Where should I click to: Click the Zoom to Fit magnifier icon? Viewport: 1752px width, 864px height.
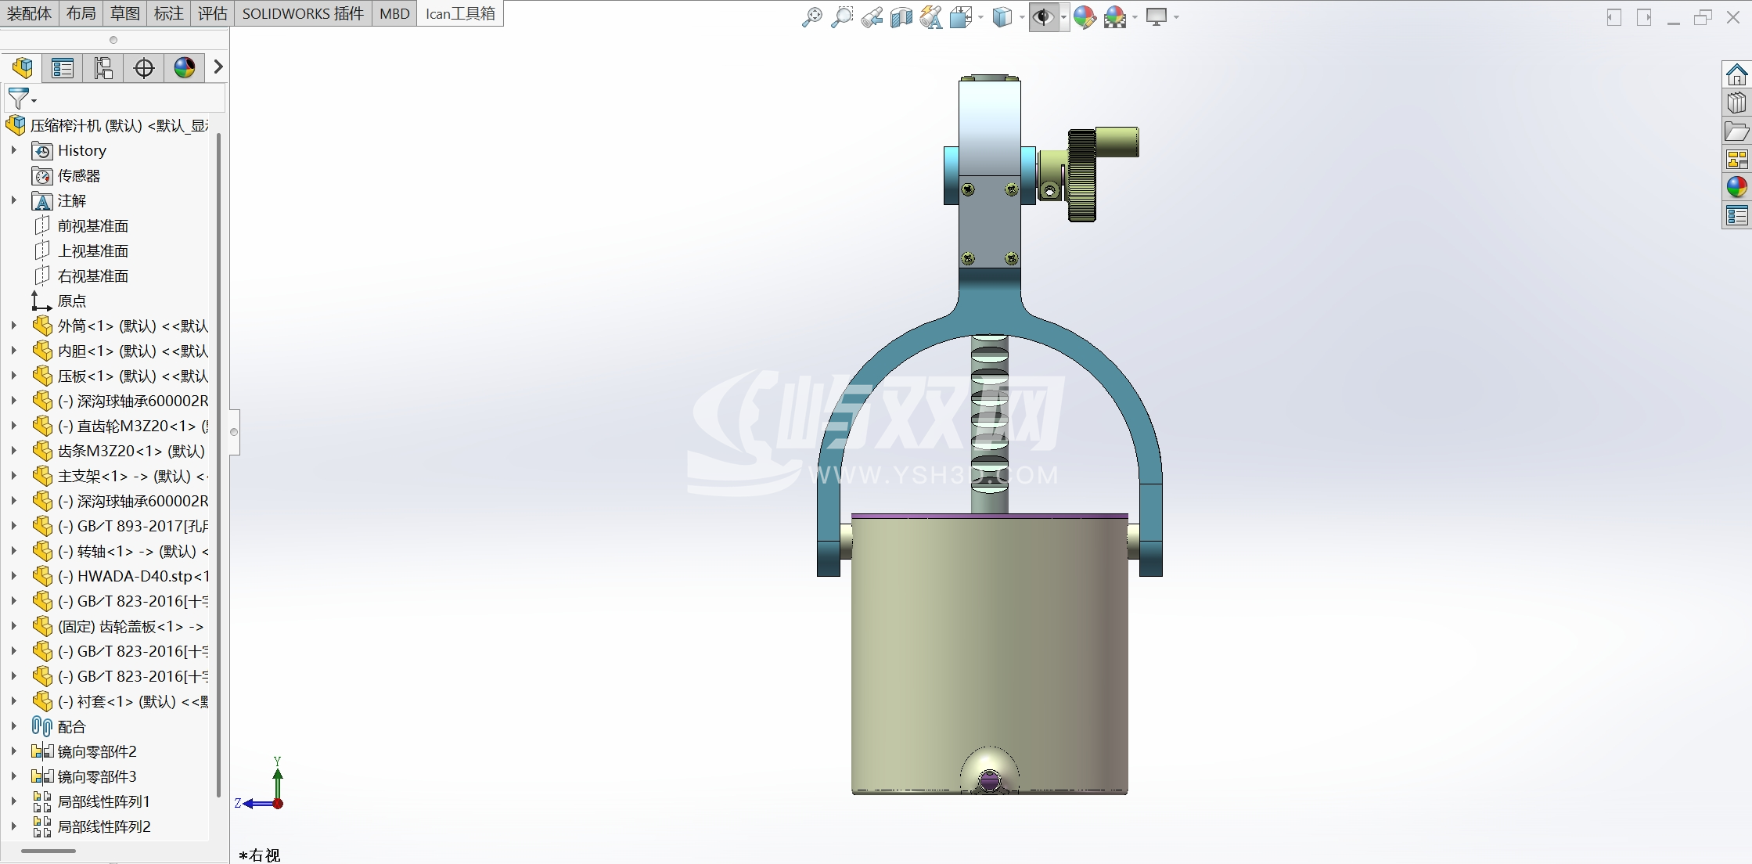(812, 16)
